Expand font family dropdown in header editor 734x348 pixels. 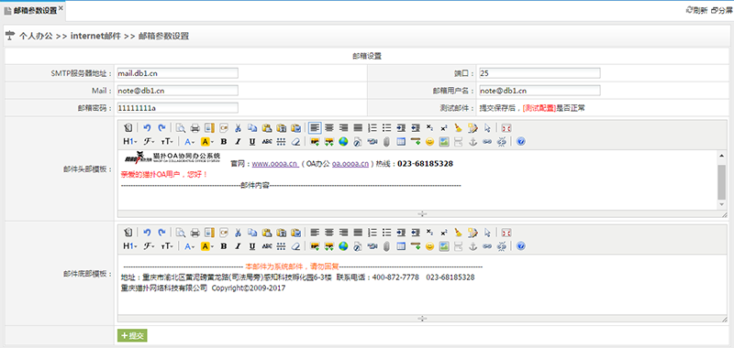point(150,142)
